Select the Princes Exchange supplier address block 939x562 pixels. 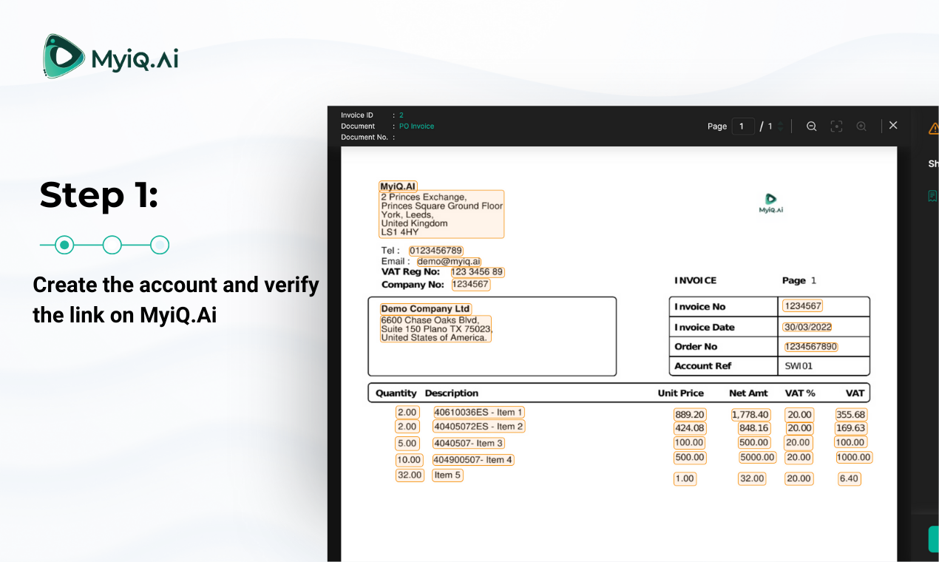click(441, 214)
